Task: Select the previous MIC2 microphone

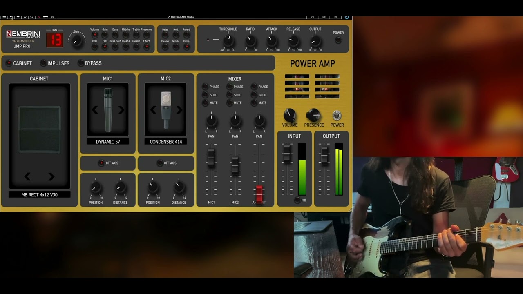Action: (153, 109)
